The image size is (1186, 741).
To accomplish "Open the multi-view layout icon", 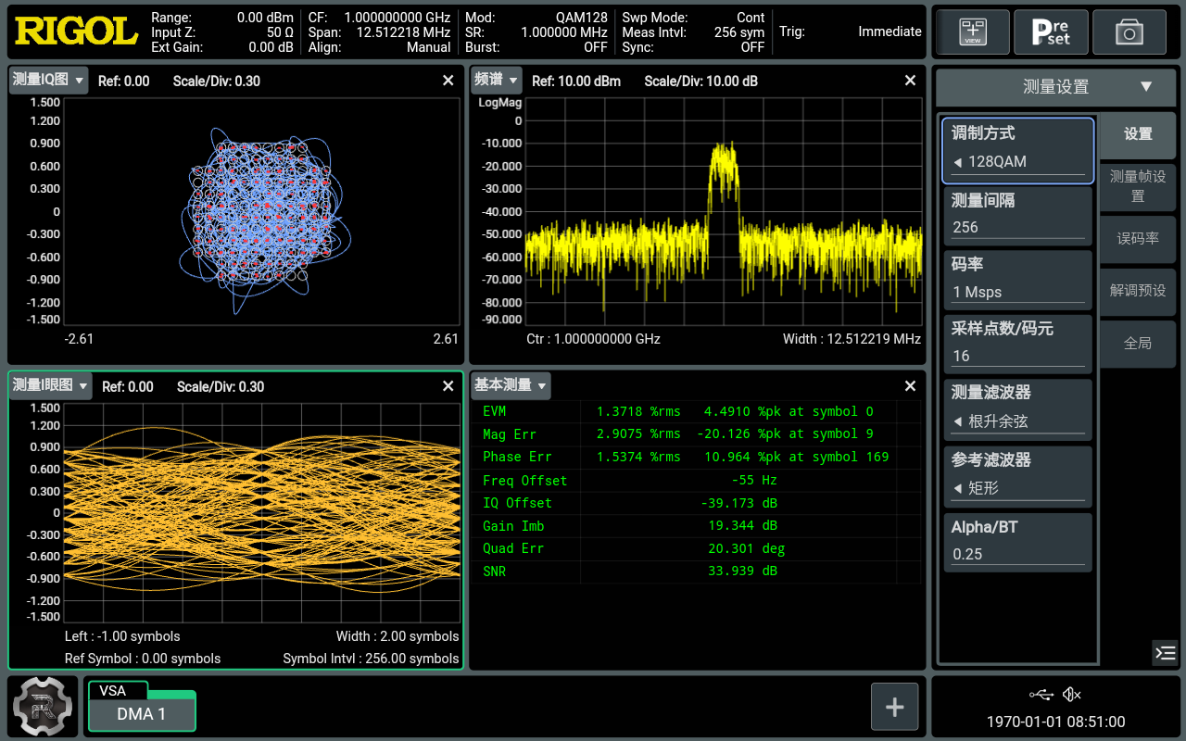I will 971,31.
